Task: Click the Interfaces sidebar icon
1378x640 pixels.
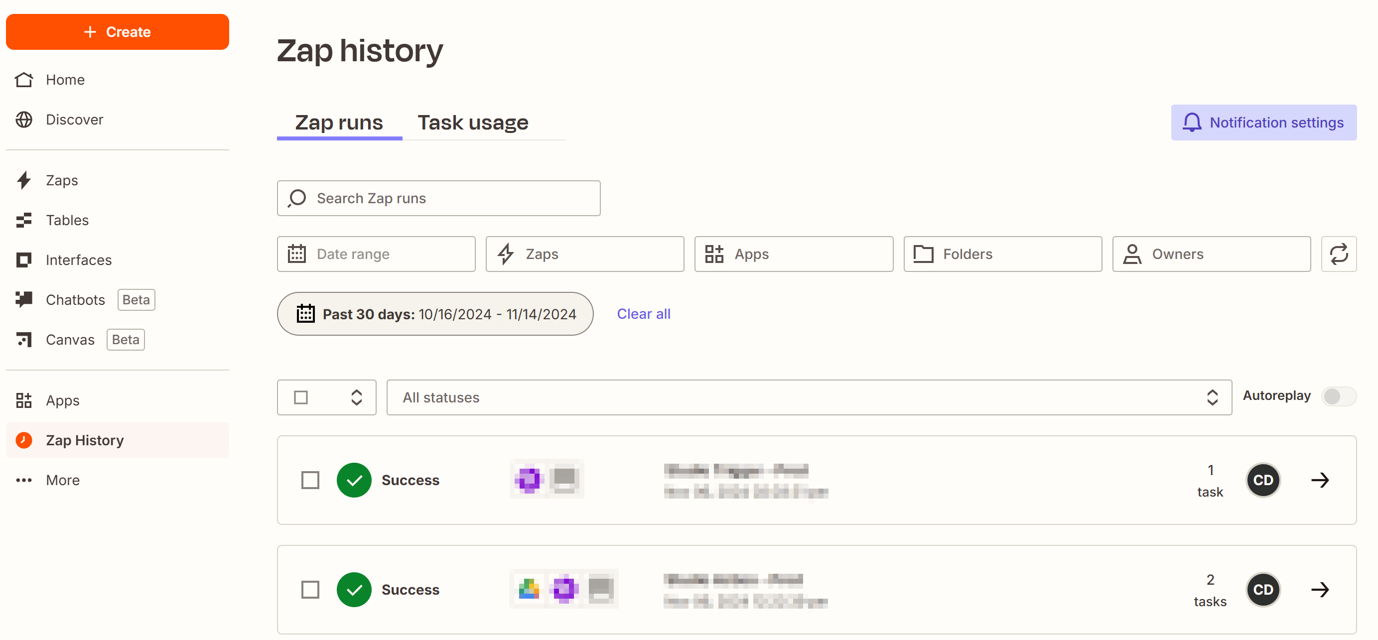Action: point(23,260)
